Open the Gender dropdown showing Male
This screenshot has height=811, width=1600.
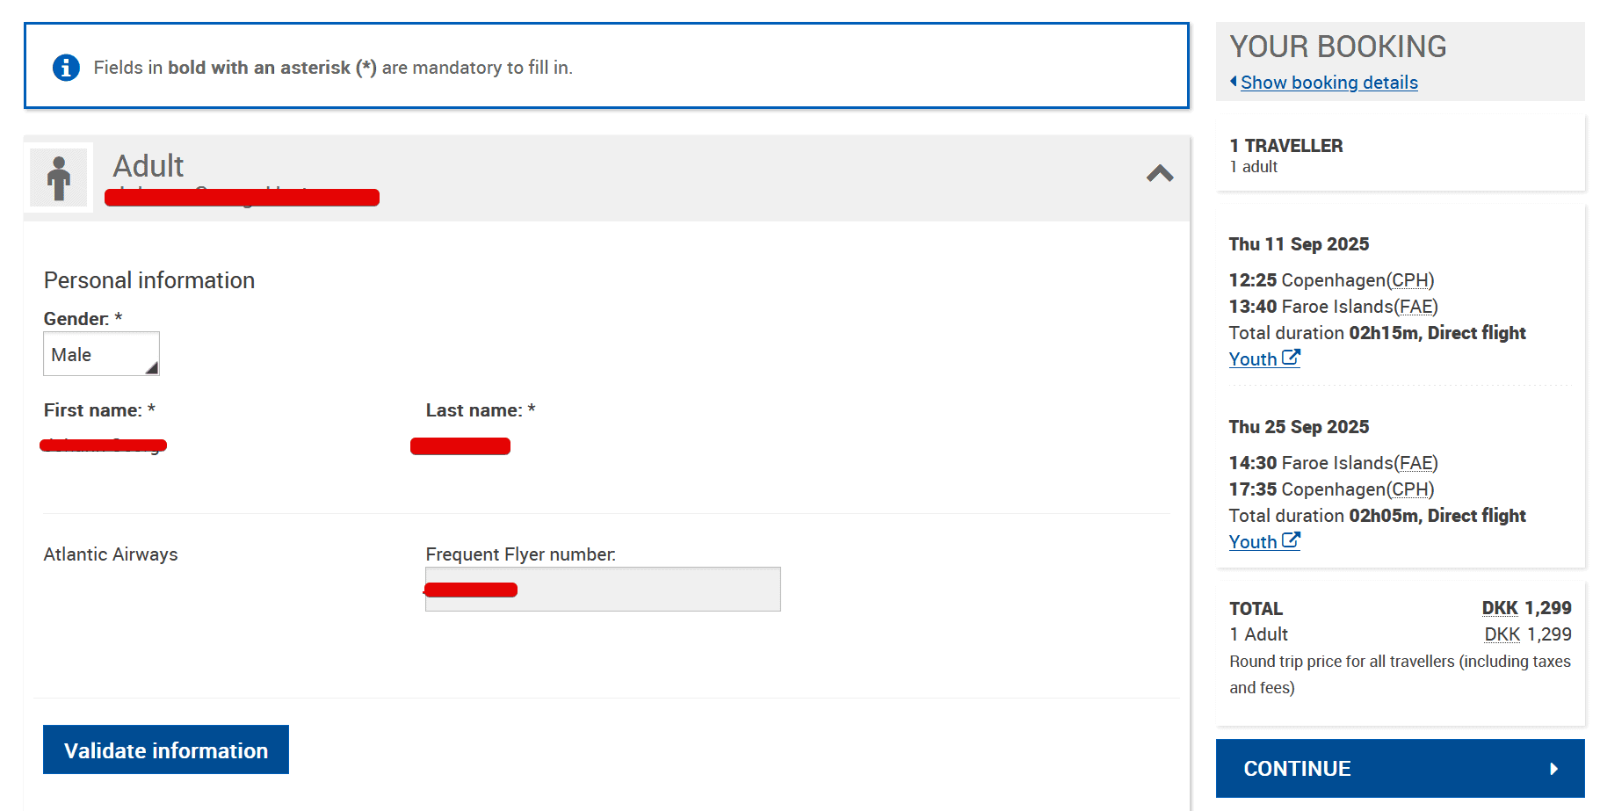click(101, 354)
